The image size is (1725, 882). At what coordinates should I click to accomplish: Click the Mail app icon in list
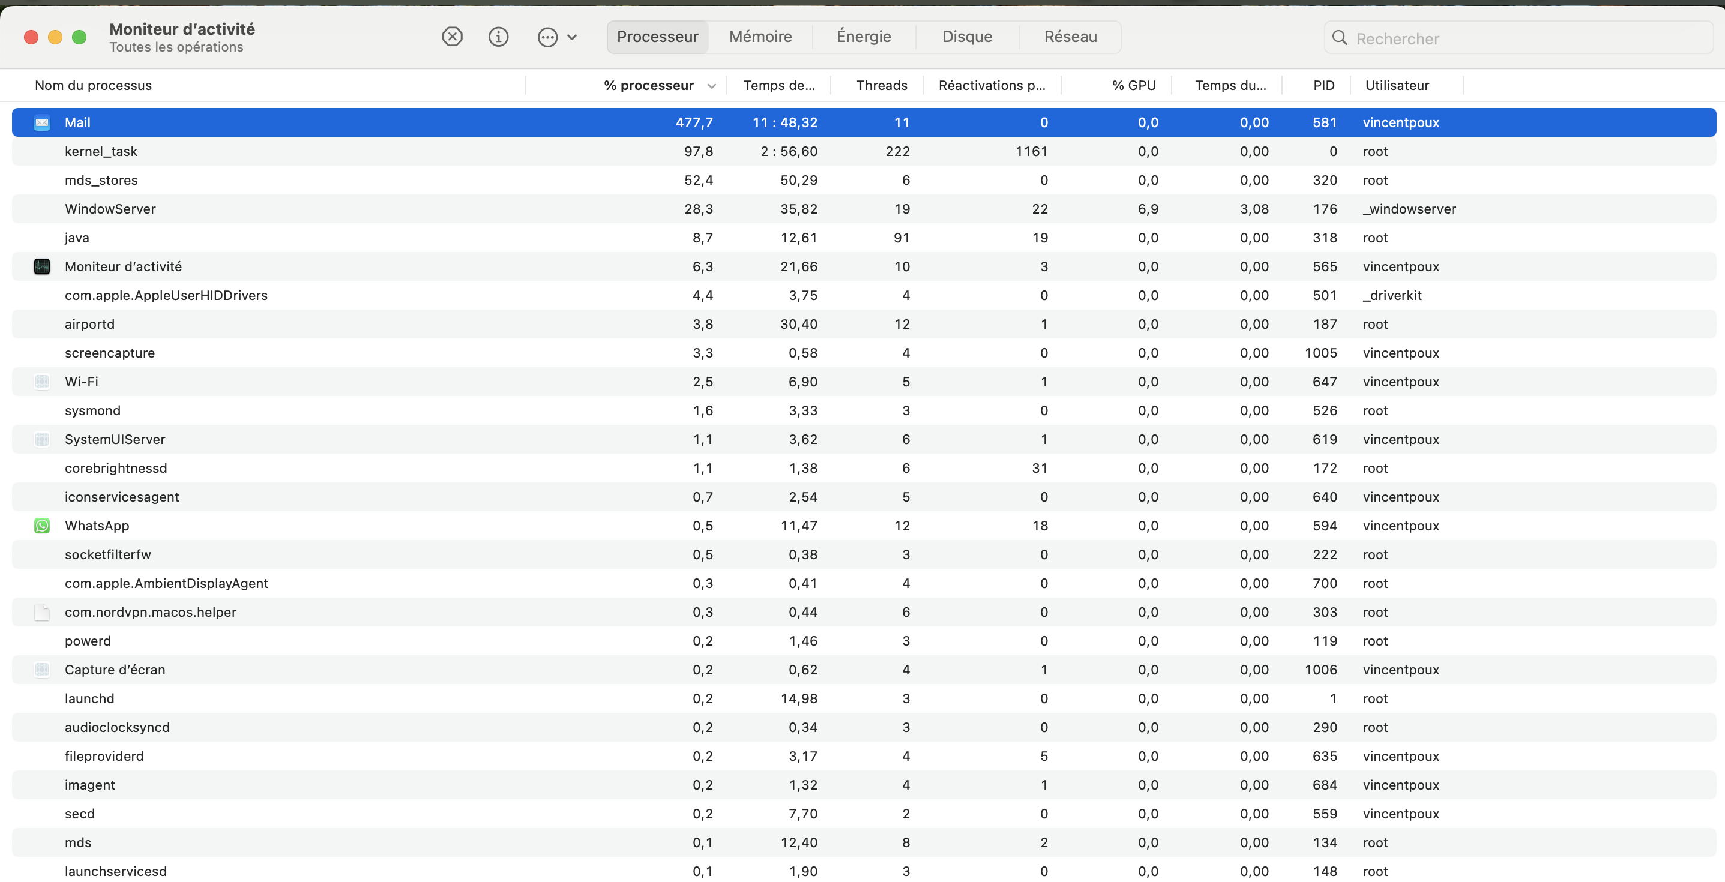(41, 122)
